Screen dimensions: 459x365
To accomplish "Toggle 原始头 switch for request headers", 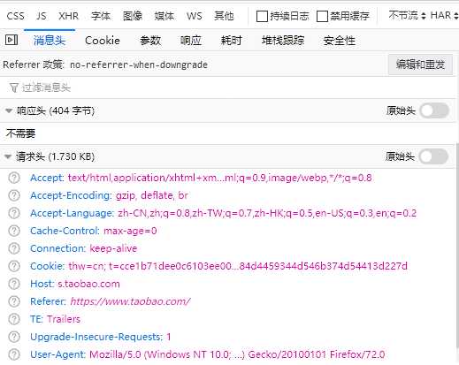I will [434, 156].
